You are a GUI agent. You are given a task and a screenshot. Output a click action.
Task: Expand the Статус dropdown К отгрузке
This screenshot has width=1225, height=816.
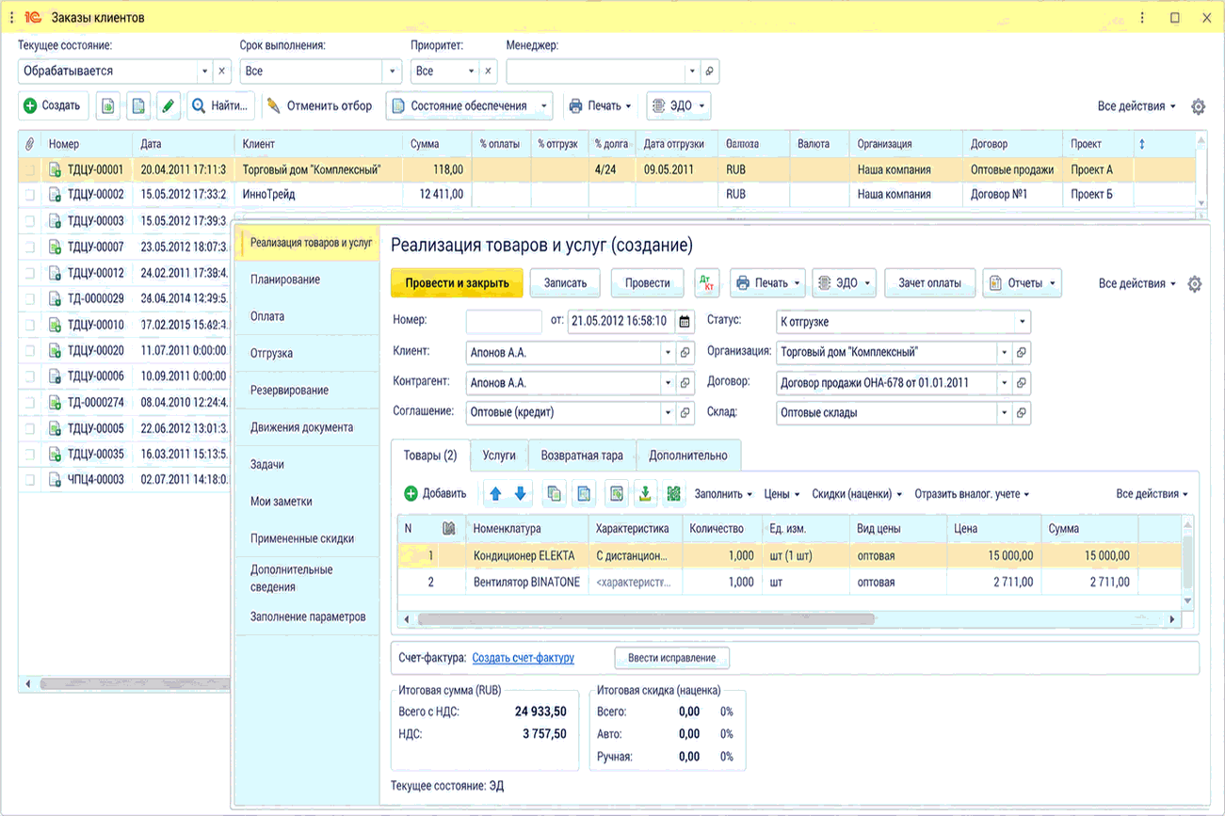coord(1023,322)
